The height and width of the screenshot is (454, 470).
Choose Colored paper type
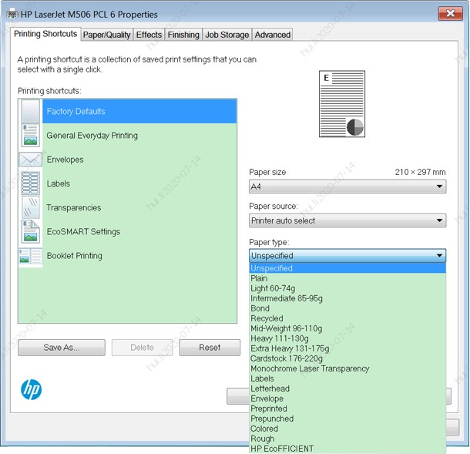click(347, 429)
